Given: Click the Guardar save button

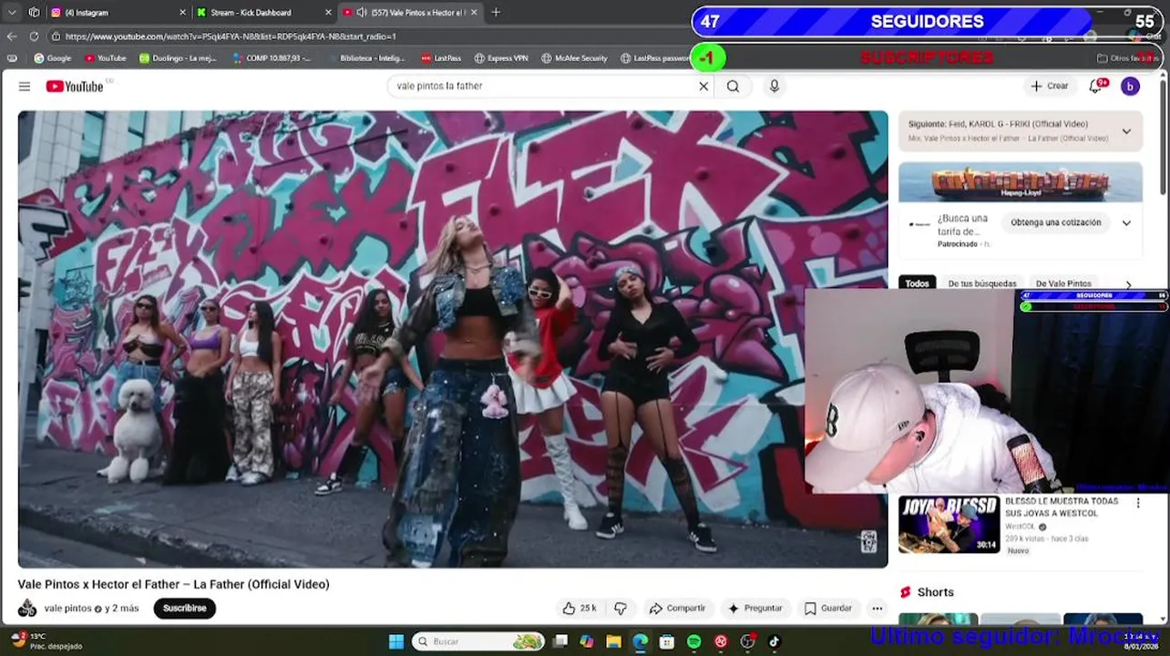Looking at the screenshot, I should tap(828, 609).
